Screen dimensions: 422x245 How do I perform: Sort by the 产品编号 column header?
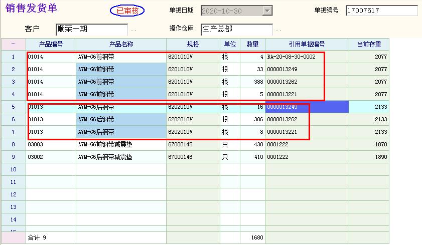(51, 44)
